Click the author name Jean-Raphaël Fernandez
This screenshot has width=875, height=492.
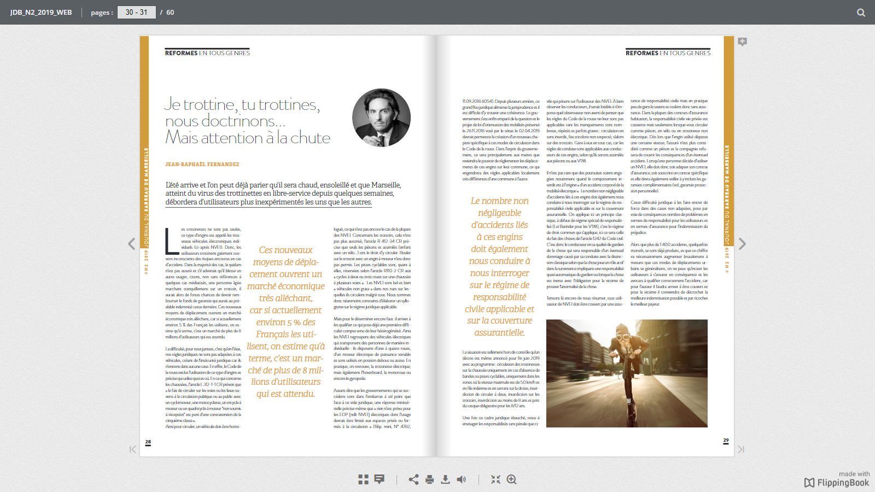point(202,164)
